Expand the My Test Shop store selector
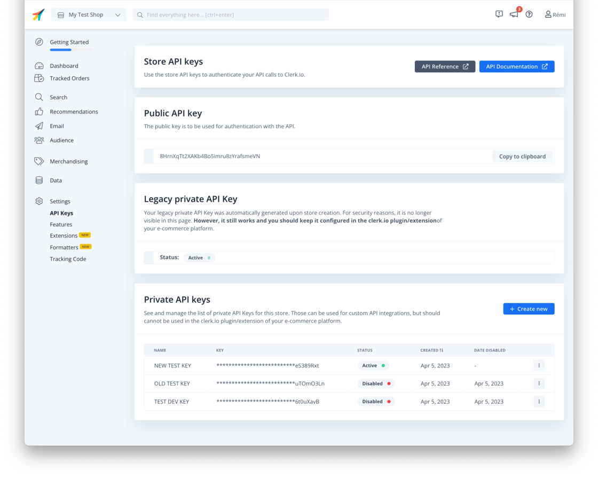 88,14
